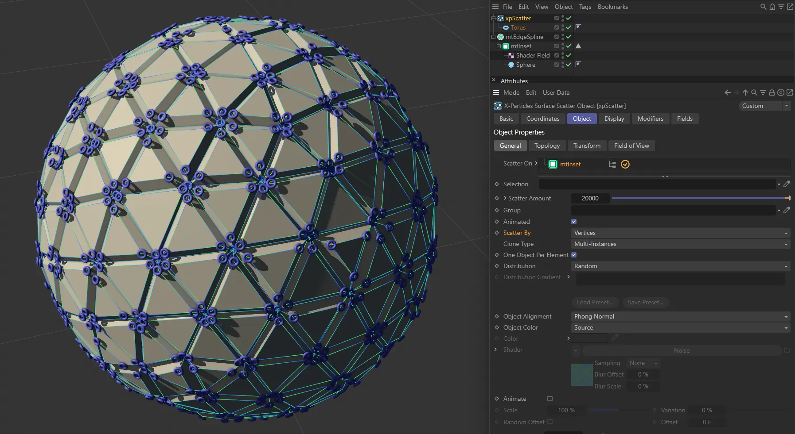The height and width of the screenshot is (434, 795).
Task: Disable One Object Per Element
Action: point(574,255)
